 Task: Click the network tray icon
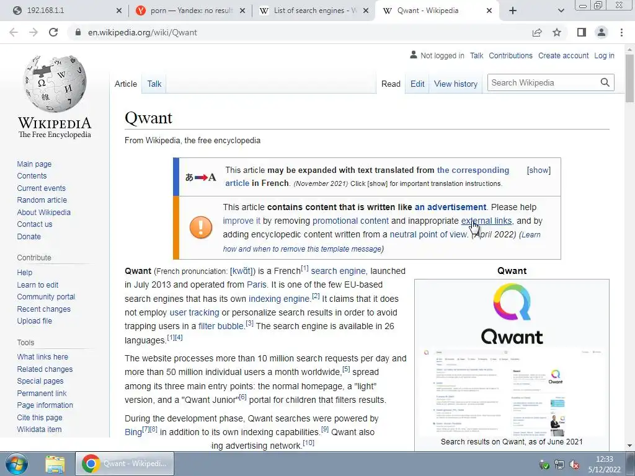point(559,464)
